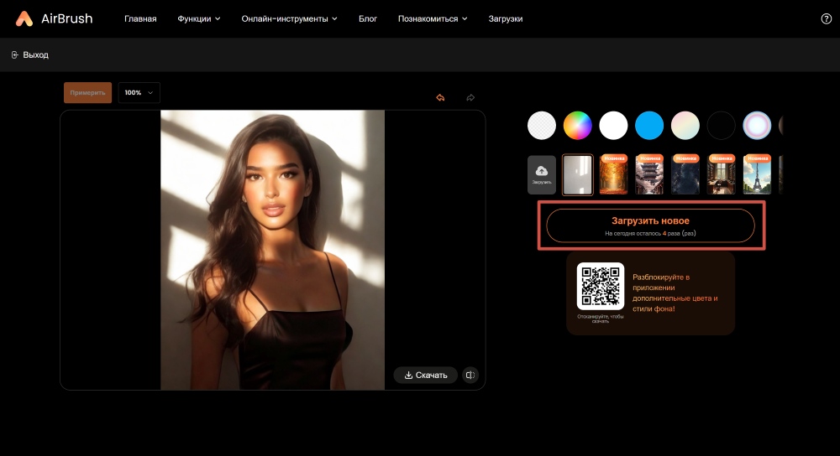
Task: Select the Eiffel Tower background thumbnail
Action: (x=757, y=175)
